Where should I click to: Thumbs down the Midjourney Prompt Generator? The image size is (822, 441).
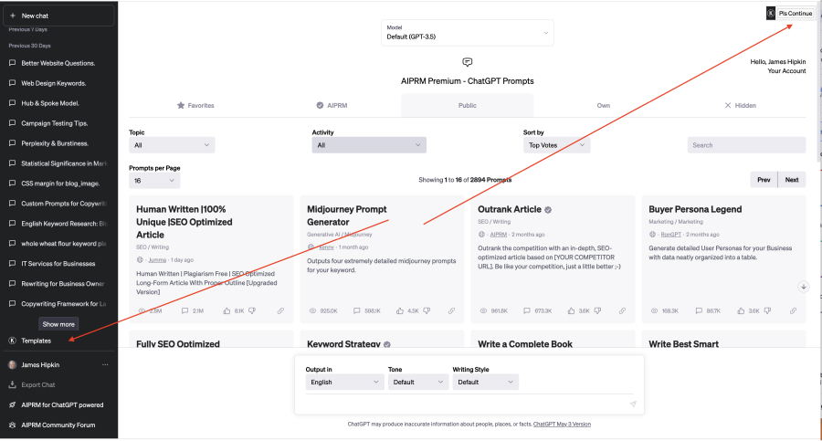(427, 311)
